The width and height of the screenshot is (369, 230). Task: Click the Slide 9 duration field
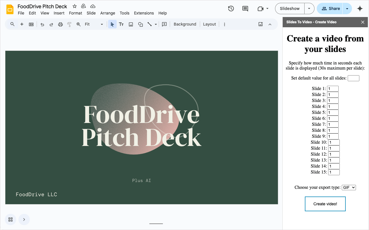pyautogui.click(x=333, y=136)
